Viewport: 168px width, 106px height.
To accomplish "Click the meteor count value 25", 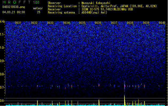I will pos(39,12).
